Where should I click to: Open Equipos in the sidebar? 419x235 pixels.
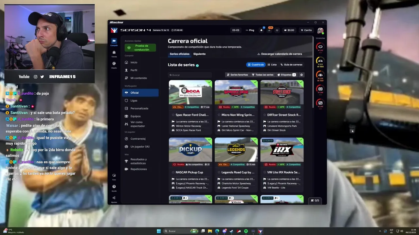tap(140, 116)
